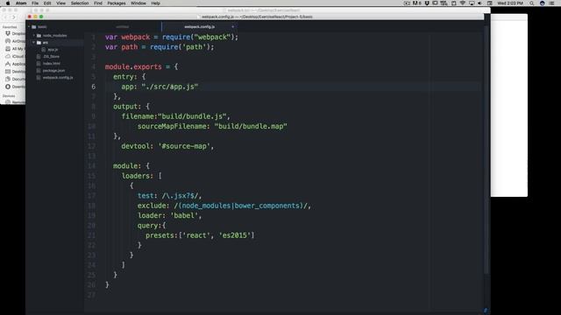This screenshot has width=561, height=315.
Task: Click the AirPlay display icon
Action: point(472,3)
